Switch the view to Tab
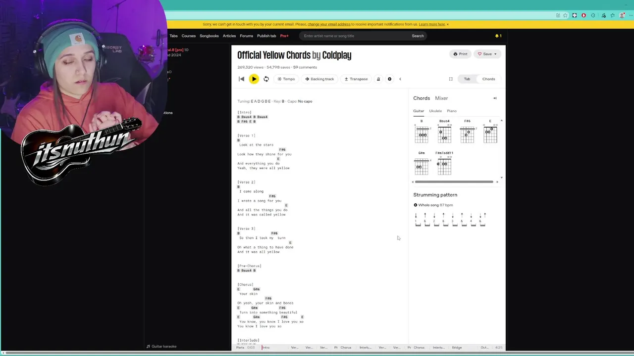 point(467,79)
